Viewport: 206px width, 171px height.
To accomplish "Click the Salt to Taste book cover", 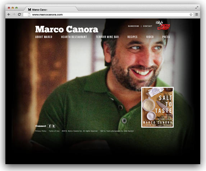I will click(x=157, y=107).
